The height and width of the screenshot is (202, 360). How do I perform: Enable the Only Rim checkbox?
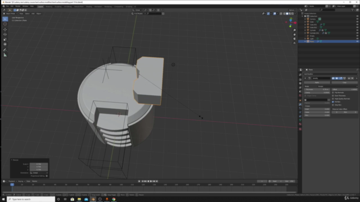(333, 105)
